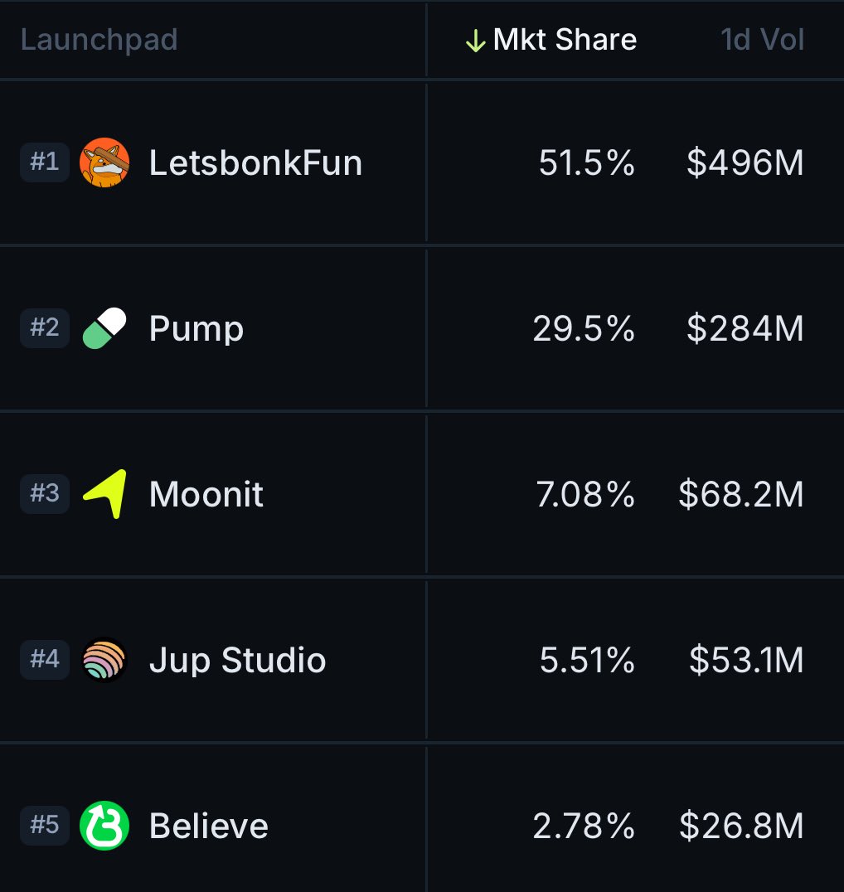The image size is (844, 892).
Task: Sort table by Mkt Share column
Action: coord(565,40)
